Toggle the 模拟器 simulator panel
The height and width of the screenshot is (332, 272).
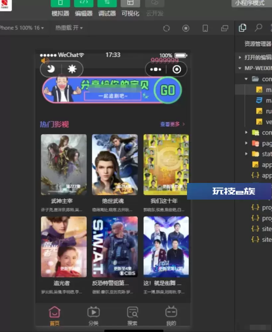(x=60, y=8)
